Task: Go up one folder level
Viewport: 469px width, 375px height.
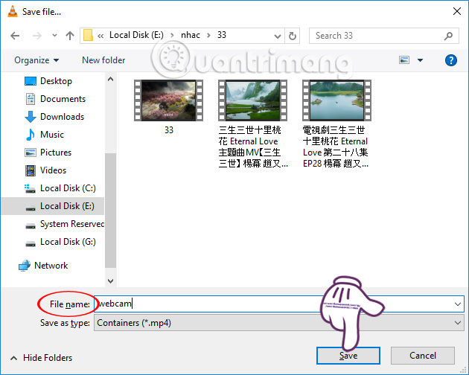Action: [x=70, y=36]
